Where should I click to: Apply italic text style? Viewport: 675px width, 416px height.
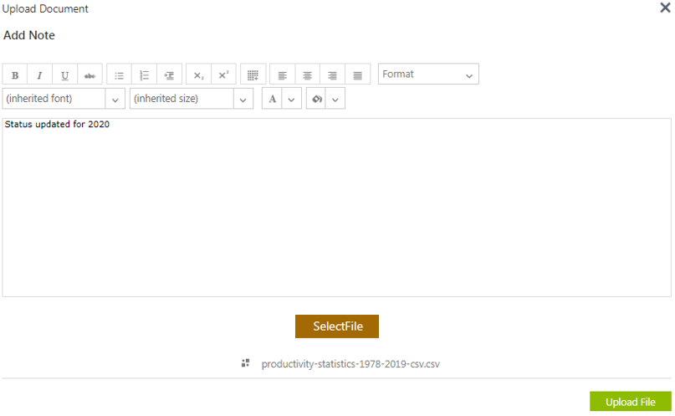(39, 74)
